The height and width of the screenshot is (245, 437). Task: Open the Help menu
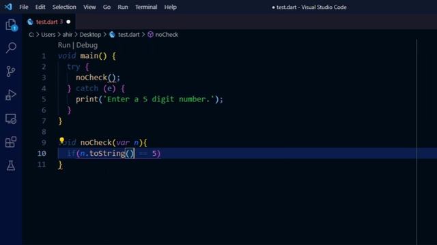pos(170,7)
